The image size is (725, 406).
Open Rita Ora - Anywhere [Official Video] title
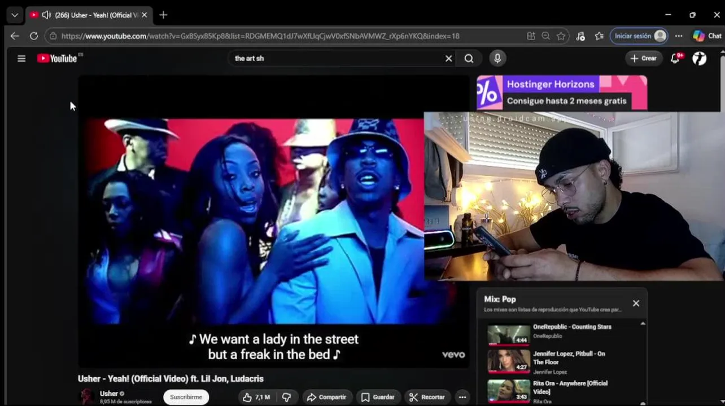570,387
